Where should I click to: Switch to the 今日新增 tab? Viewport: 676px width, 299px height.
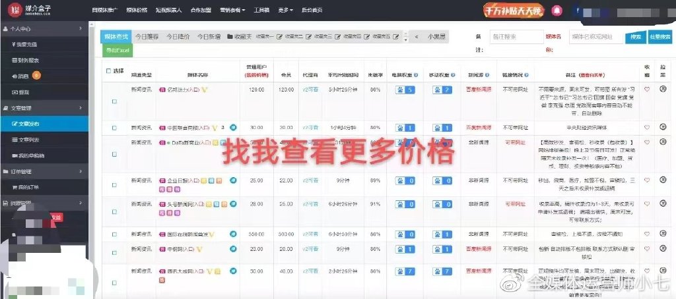pos(209,37)
